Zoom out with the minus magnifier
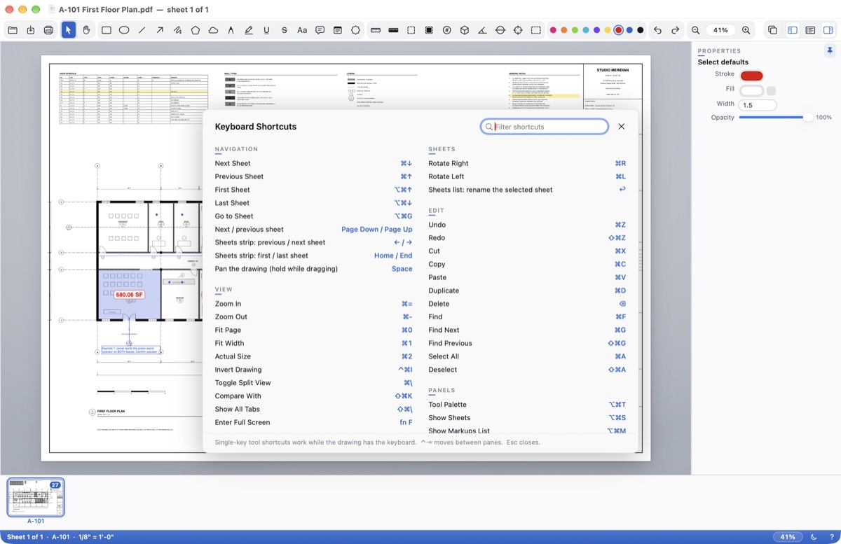841x544 pixels. click(695, 30)
